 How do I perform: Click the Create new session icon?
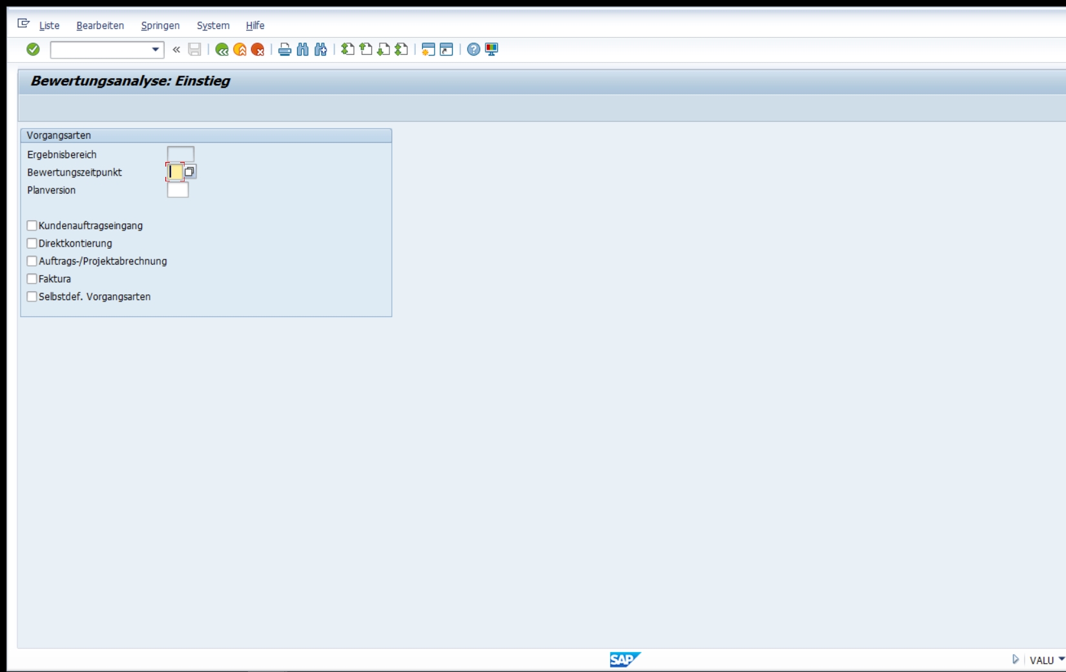click(x=427, y=50)
